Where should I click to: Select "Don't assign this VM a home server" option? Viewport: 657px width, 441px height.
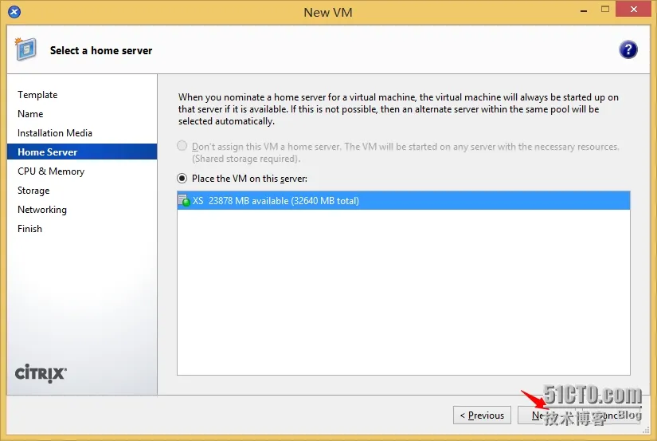[182, 146]
